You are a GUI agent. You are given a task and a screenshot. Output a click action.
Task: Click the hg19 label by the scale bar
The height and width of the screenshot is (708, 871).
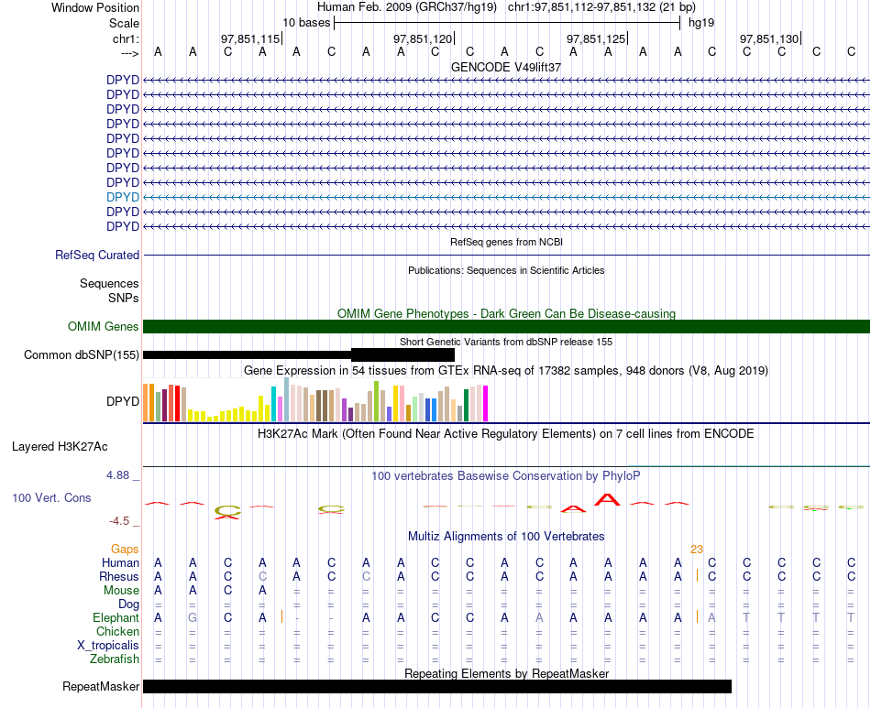point(701,23)
